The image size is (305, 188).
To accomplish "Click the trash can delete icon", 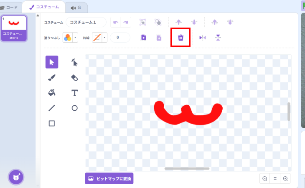I will click(x=180, y=38).
